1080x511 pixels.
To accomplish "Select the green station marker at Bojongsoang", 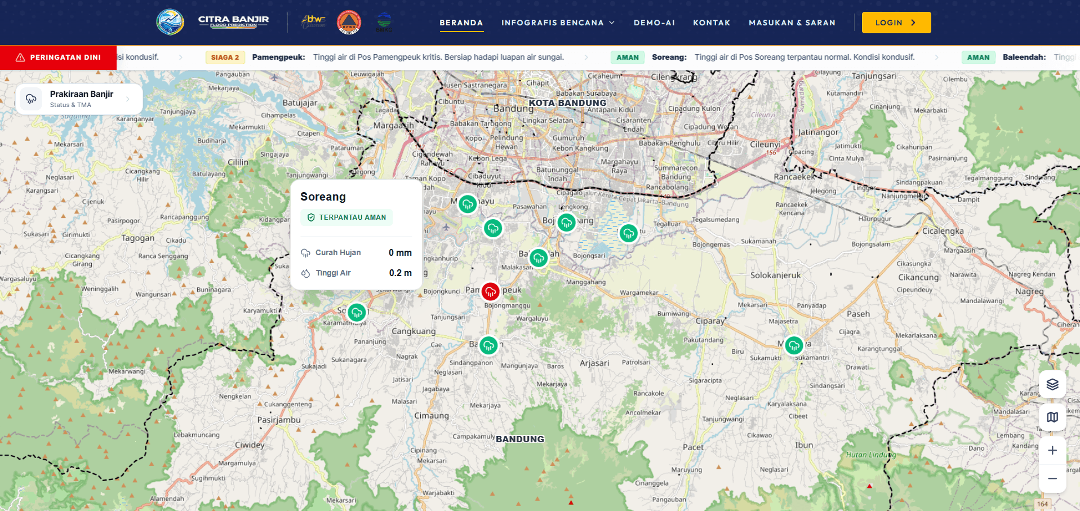I will pos(567,223).
